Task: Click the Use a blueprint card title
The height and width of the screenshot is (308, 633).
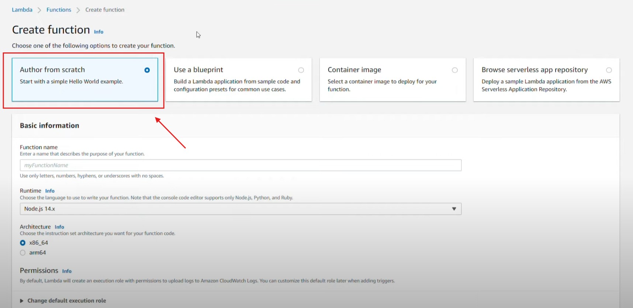Action: pyautogui.click(x=198, y=70)
